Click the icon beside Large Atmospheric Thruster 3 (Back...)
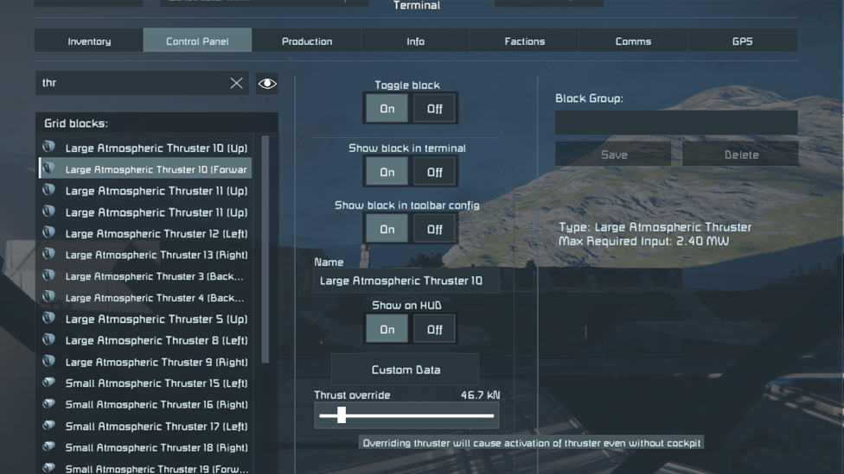Screen dimensions: 844x474 [x=49, y=275]
